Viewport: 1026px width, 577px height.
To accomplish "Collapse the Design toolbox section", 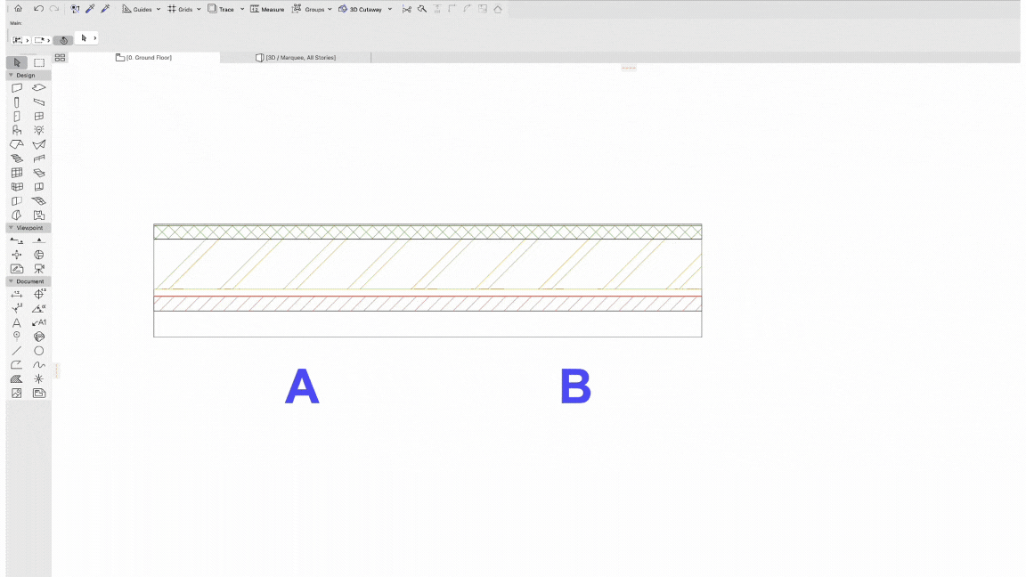I will coord(11,75).
